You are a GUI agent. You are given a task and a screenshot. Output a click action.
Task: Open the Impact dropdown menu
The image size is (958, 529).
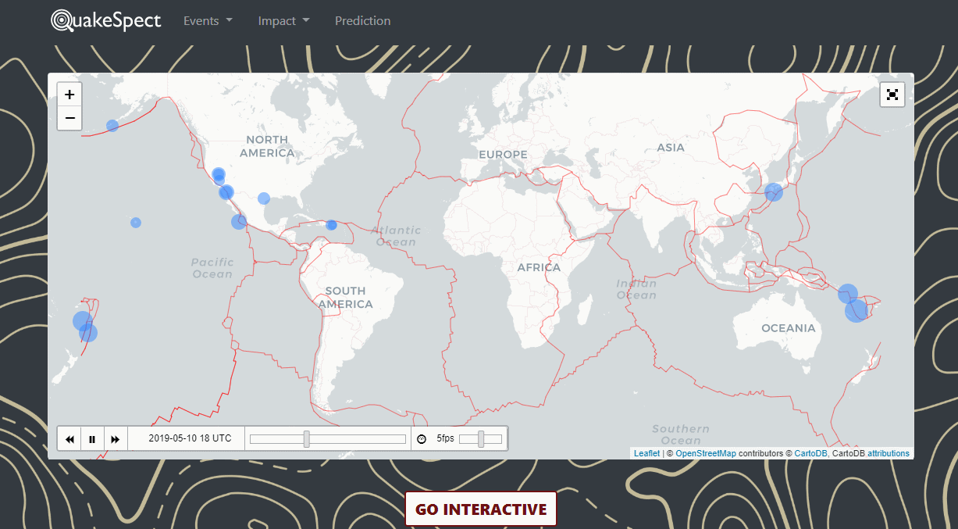[x=283, y=21]
